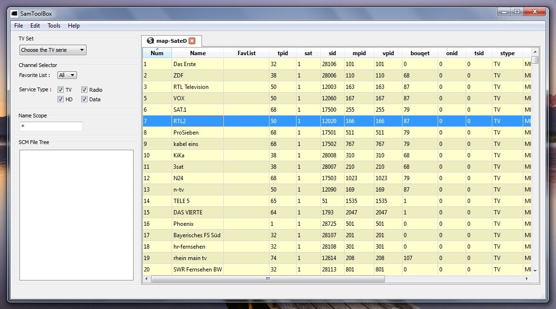Select the VOX channel name cell

coord(198,98)
